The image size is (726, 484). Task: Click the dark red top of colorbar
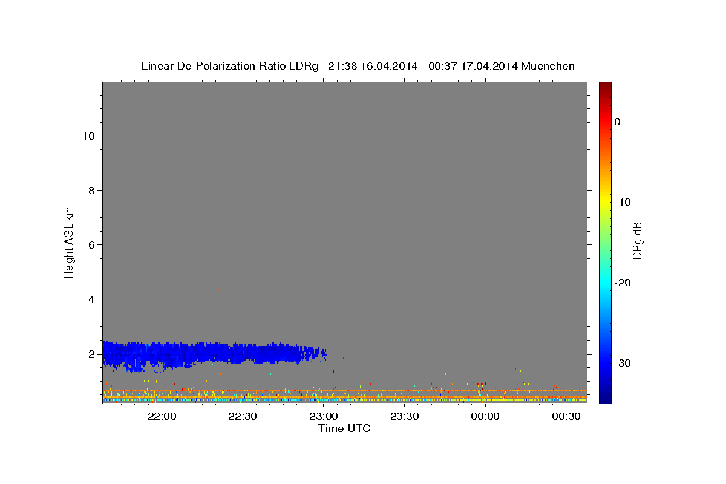click(605, 87)
